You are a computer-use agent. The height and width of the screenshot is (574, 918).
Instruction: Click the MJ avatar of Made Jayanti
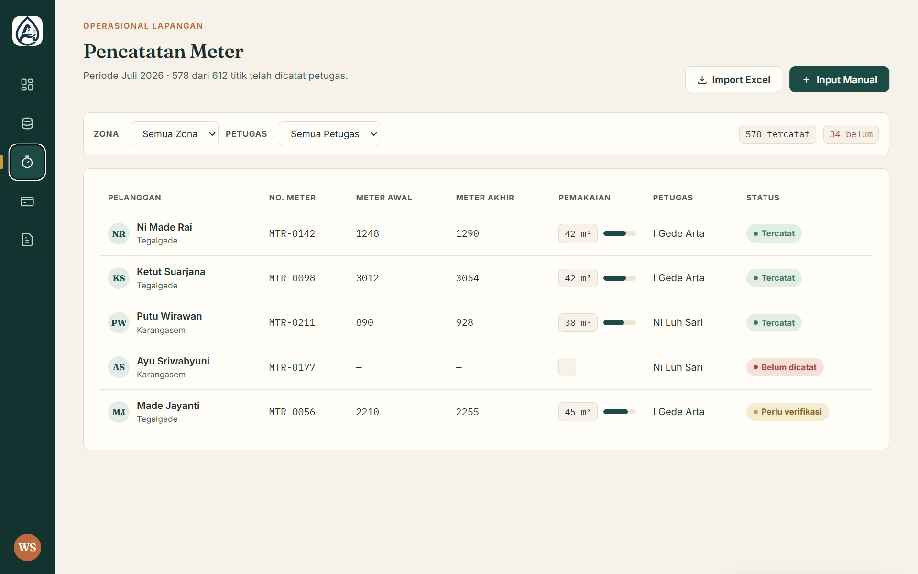119,412
